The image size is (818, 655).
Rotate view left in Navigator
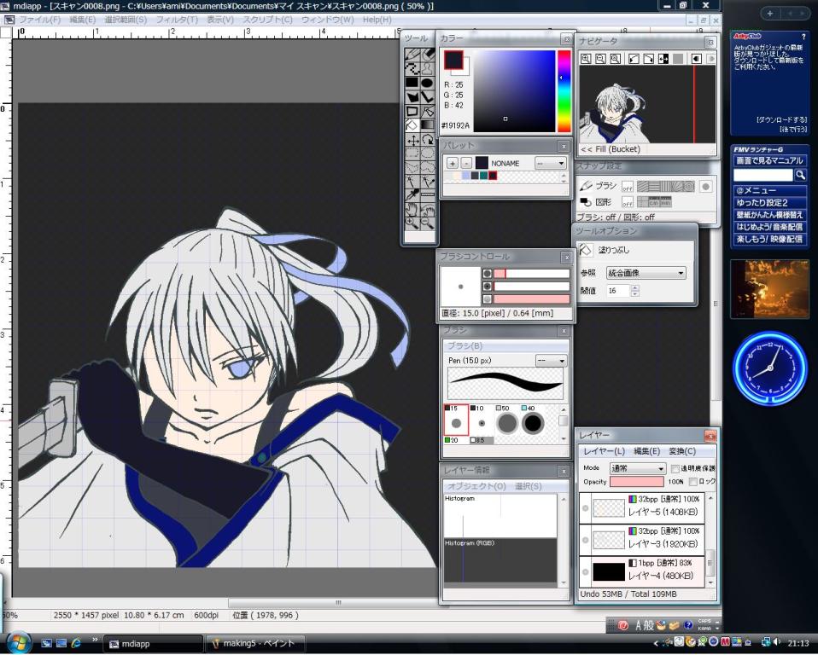pos(634,59)
